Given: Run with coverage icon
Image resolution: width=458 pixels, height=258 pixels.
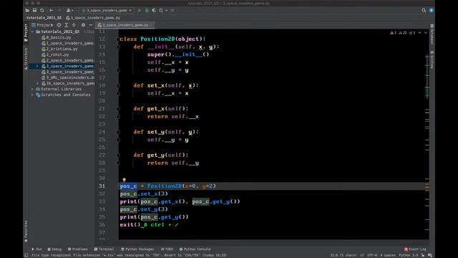Looking at the screenshot, I should [154, 10].
